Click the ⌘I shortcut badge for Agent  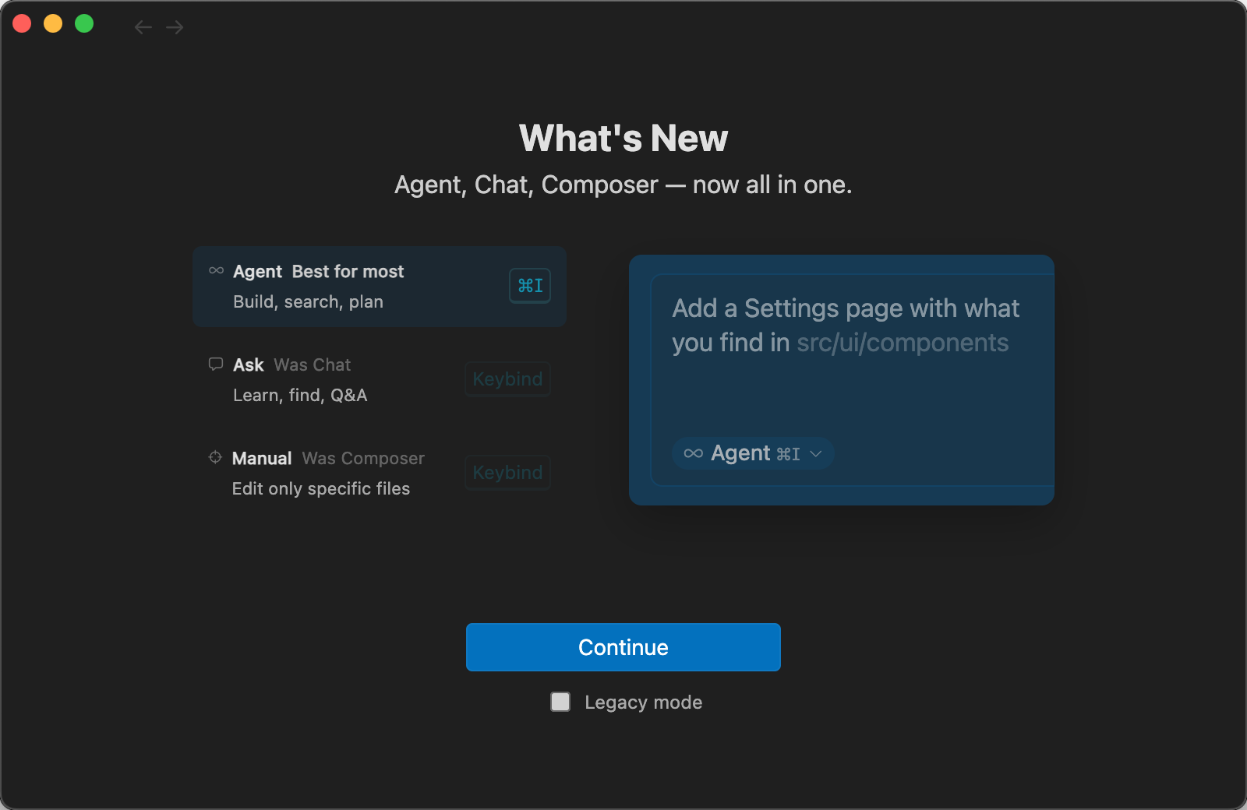tap(530, 286)
